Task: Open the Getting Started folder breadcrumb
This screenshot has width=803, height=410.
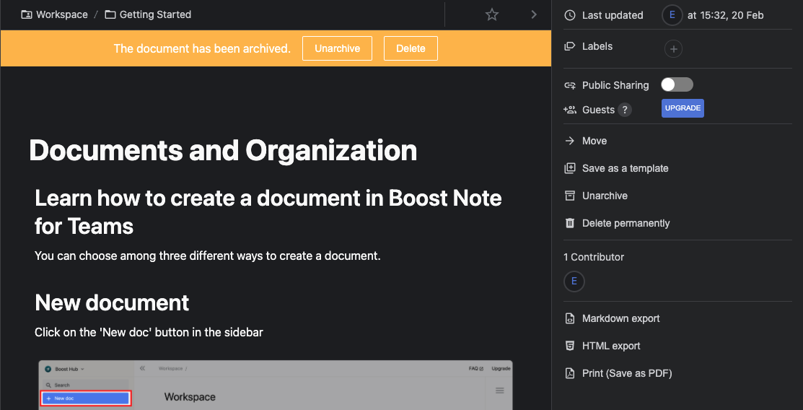Action: tap(155, 14)
